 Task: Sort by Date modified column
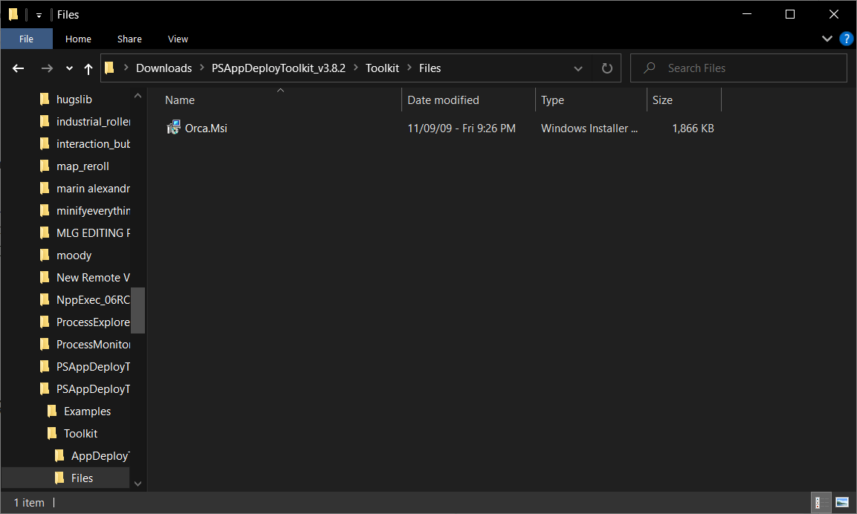(468, 100)
